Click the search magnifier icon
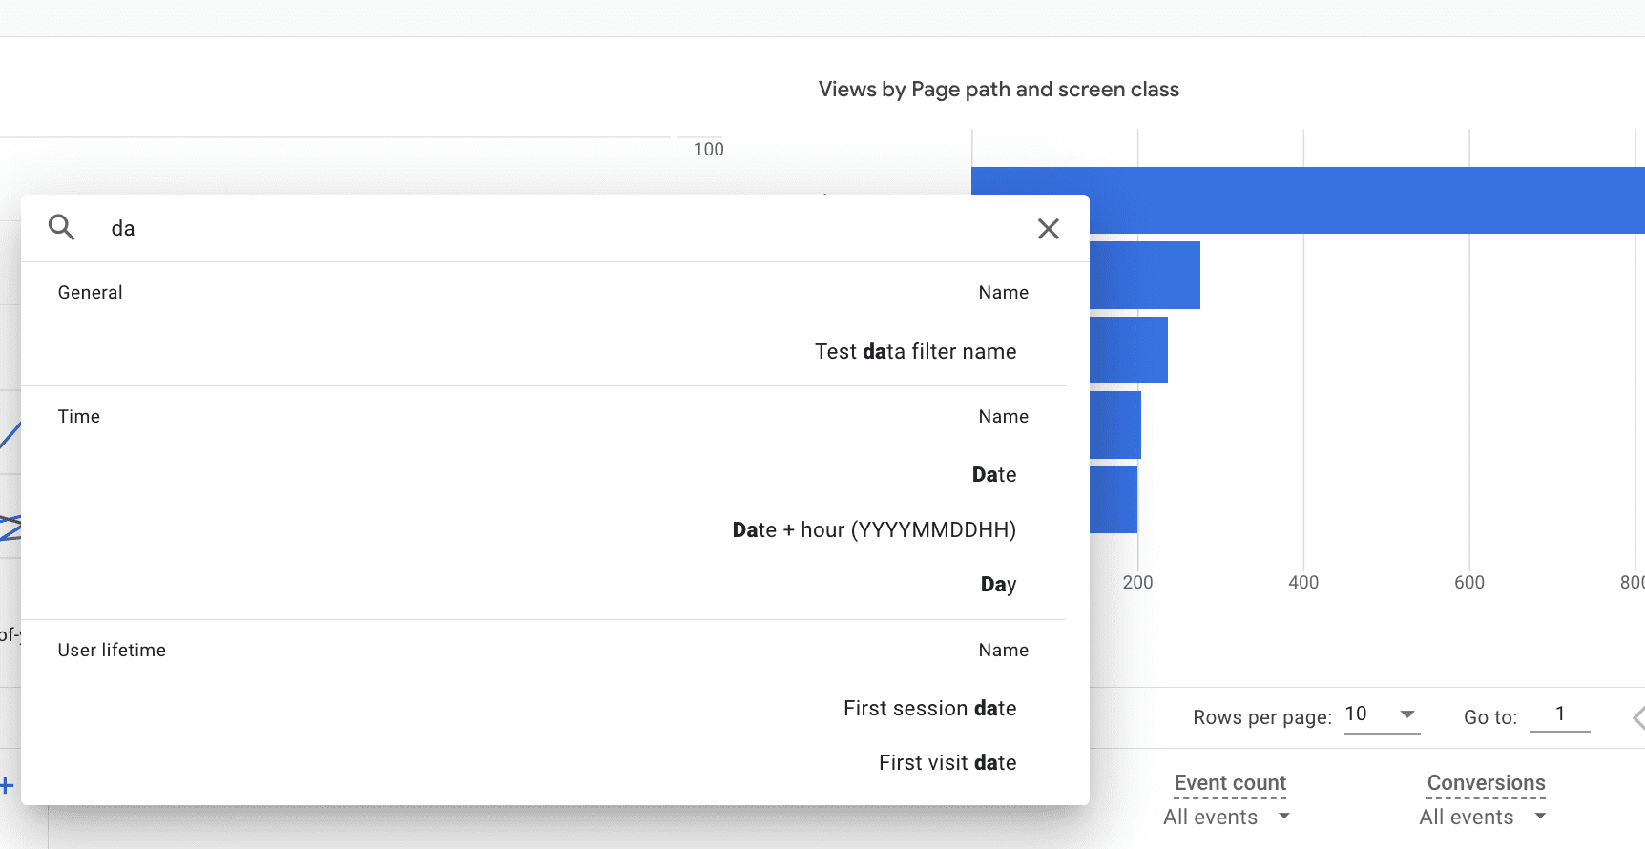Viewport: 1645px width, 849px height. click(62, 227)
